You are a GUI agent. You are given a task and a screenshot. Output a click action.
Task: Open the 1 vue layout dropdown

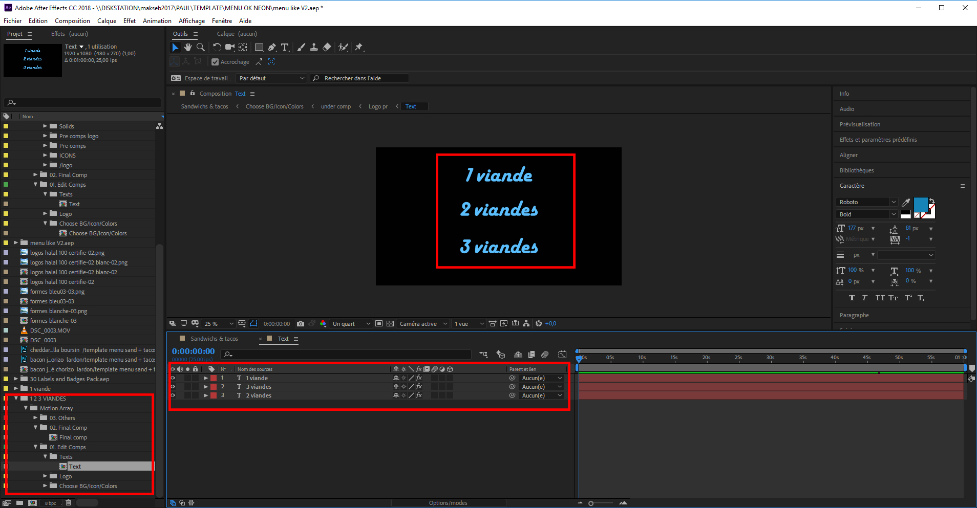[469, 324]
